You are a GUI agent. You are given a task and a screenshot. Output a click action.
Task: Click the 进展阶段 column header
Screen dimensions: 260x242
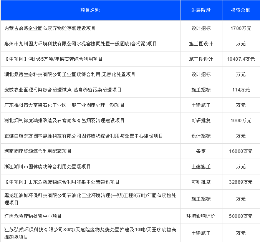coord(201,10)
